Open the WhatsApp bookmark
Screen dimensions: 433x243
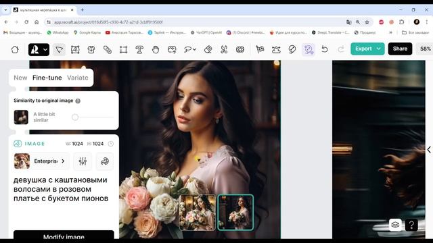click(x=58, y=32)
